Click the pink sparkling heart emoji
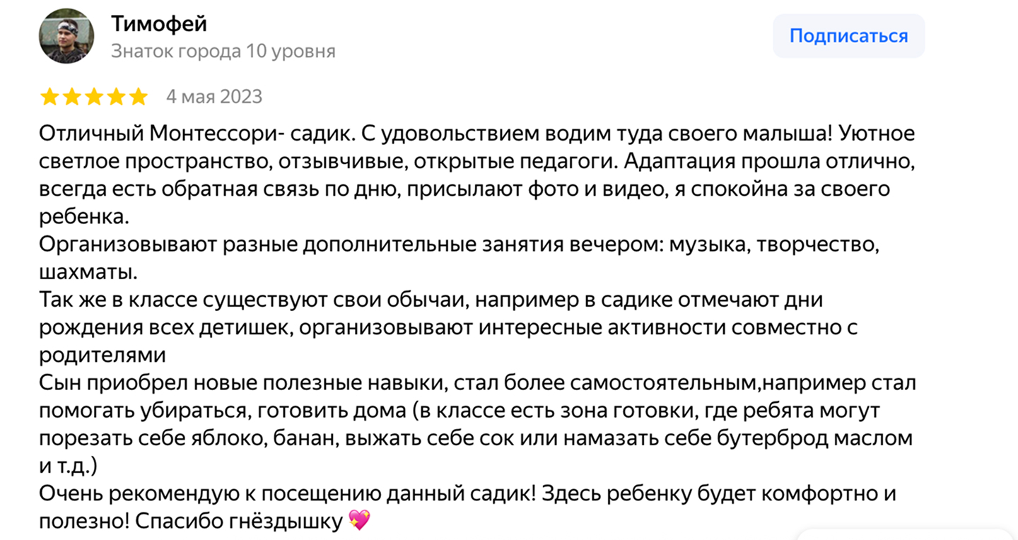This screenshot has width=1018, height=540. pos(359,521)
